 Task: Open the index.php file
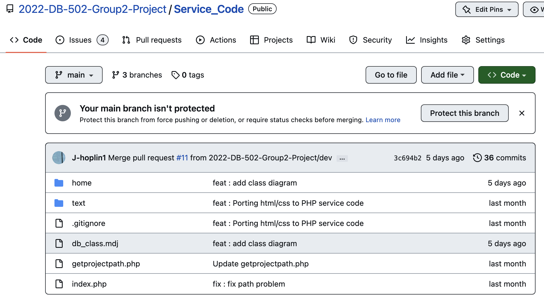coord(89,284)
